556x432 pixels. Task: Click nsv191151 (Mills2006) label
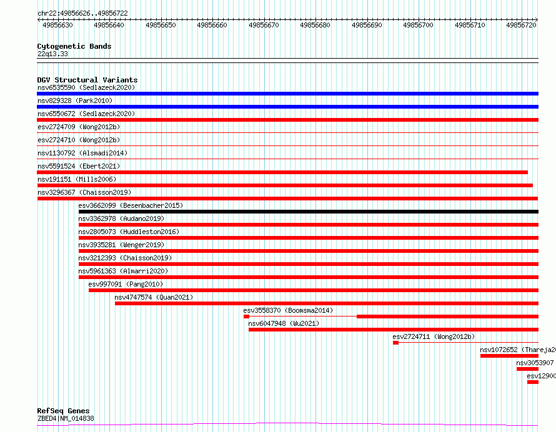(77, 179)
